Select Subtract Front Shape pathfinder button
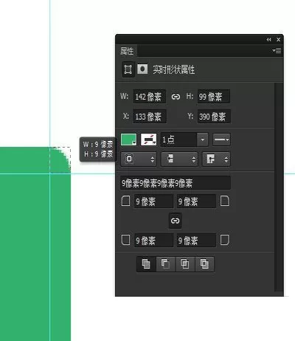295x341 pixels. pos(166,264)
